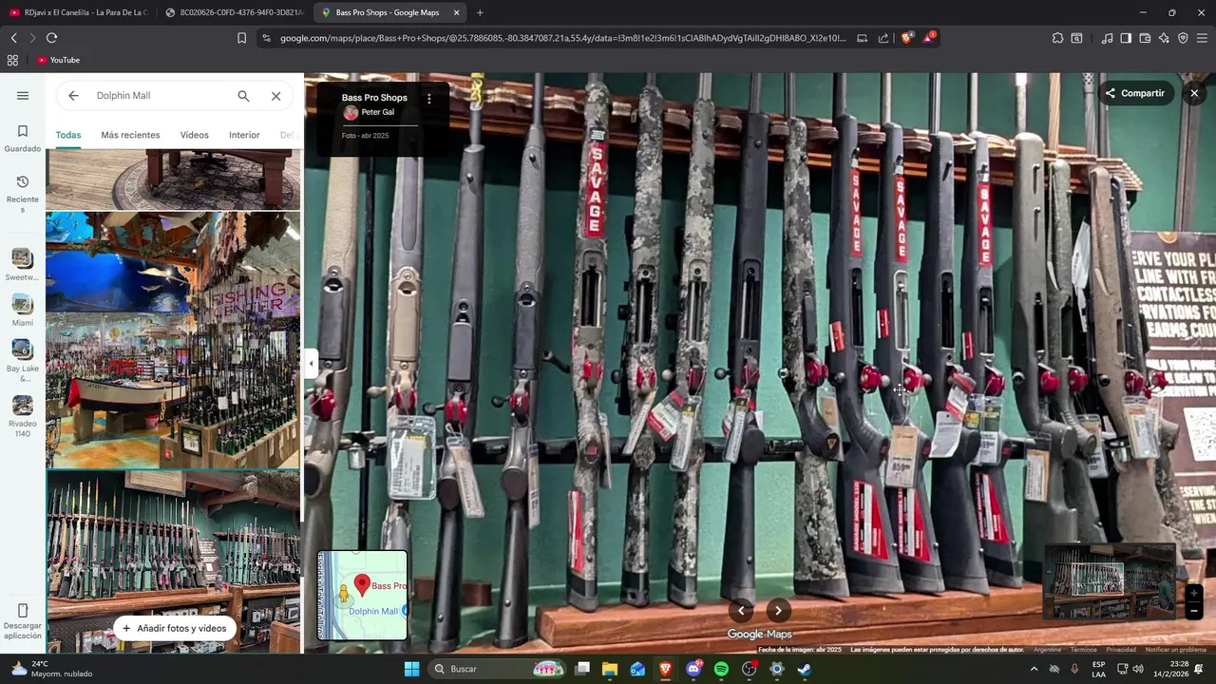Open File Explorer from the taskbar

610,669
